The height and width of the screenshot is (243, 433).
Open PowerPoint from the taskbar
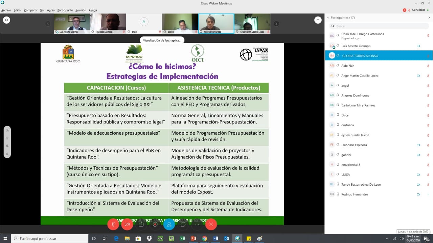[x=193, y=239]
